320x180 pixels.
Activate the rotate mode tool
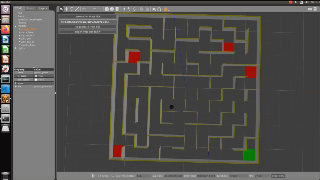click(72, 9)
